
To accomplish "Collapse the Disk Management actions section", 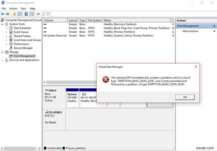I will [x=214, y=26].
